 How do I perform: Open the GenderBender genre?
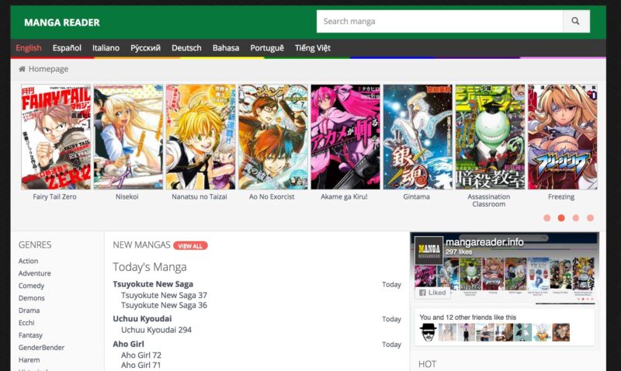tap(41, 347)
